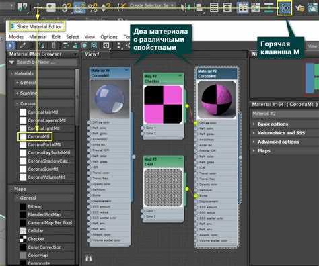
Task: Click the Search by Name field
Action: click(x=46, y=62)
